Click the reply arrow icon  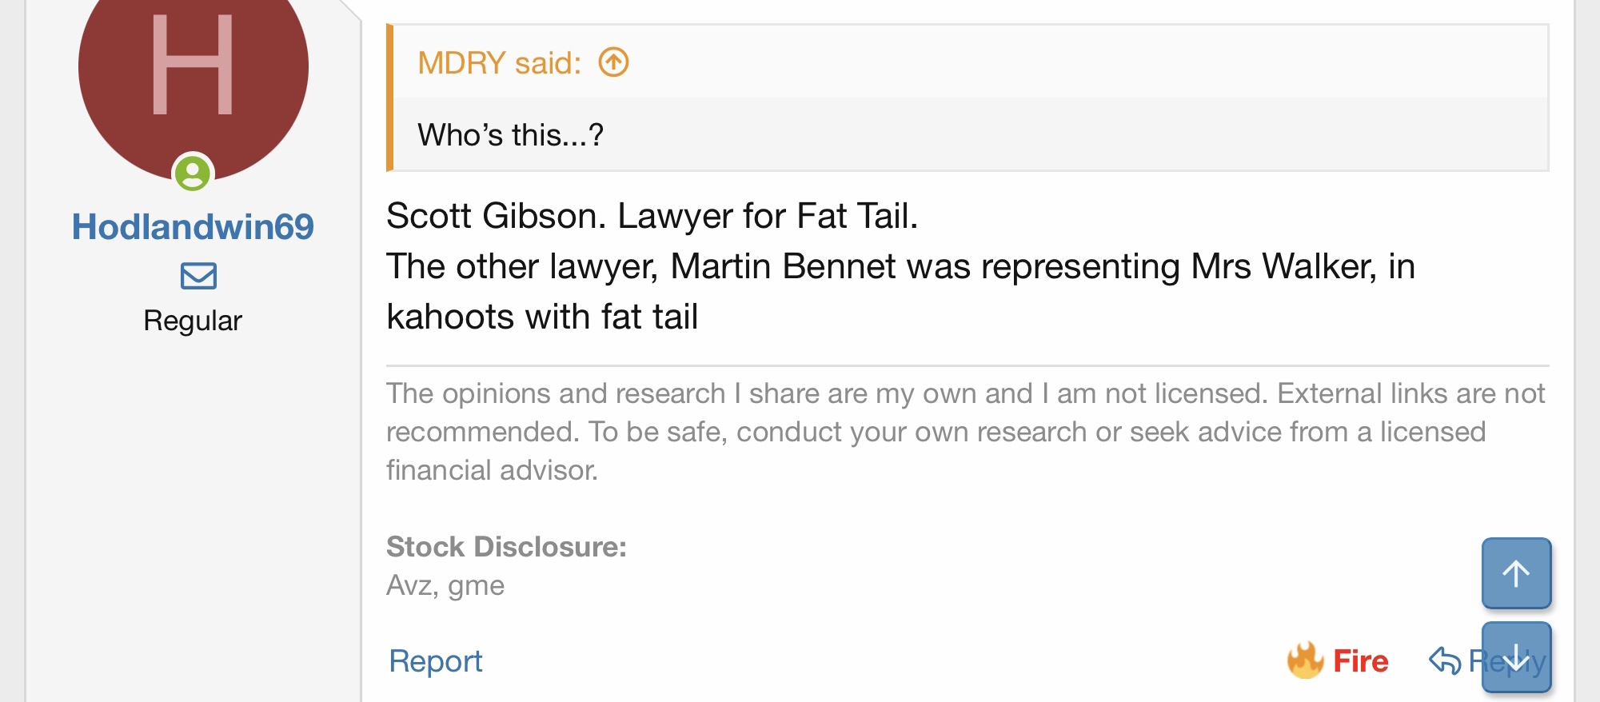1445,661
